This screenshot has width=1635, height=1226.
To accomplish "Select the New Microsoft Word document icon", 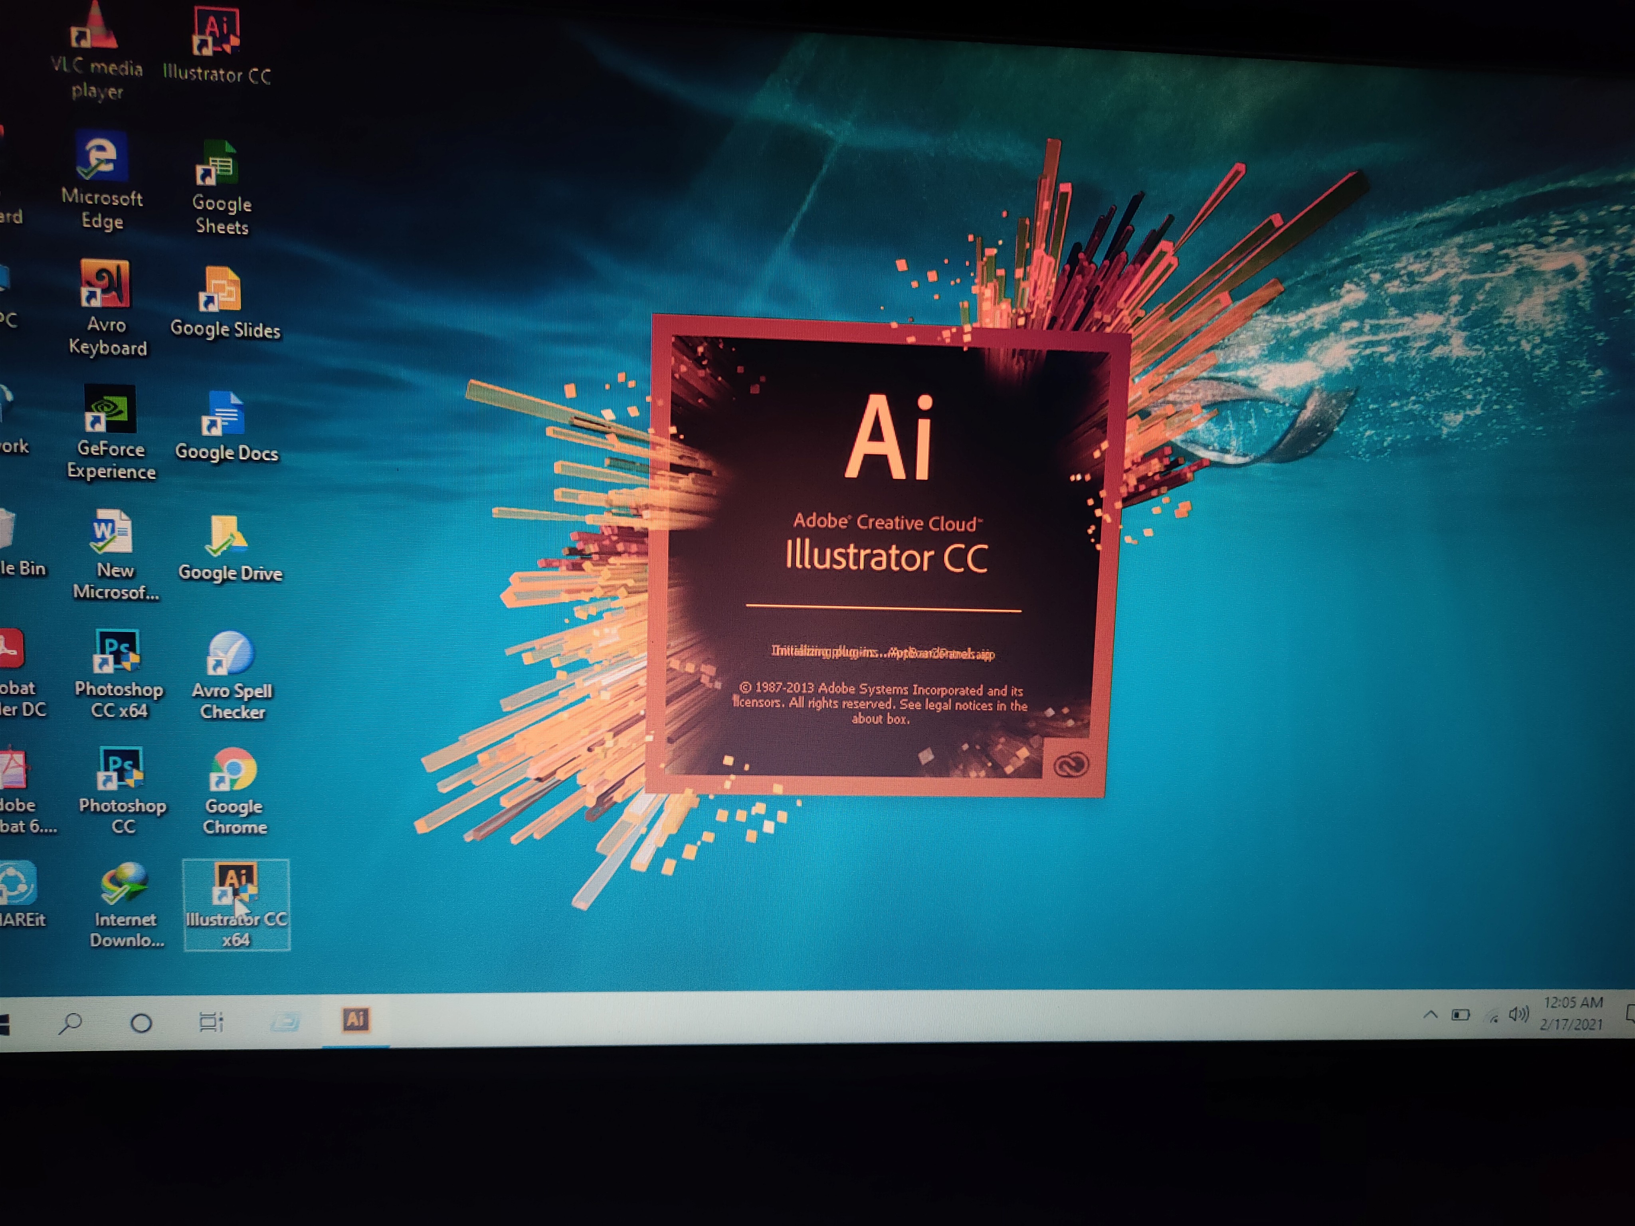I will point(115,555).
